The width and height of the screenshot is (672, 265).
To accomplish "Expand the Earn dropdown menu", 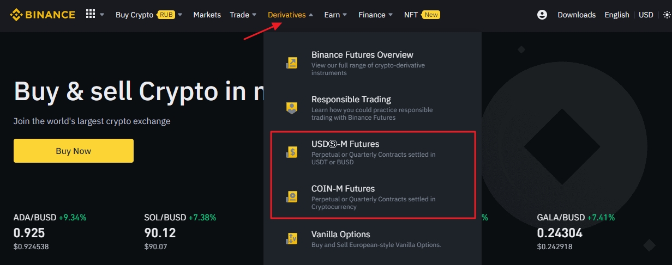I will pyautogui.click(x=335, y=15).
